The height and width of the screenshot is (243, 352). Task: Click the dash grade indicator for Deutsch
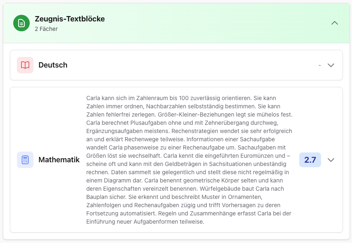pos(319,65)
